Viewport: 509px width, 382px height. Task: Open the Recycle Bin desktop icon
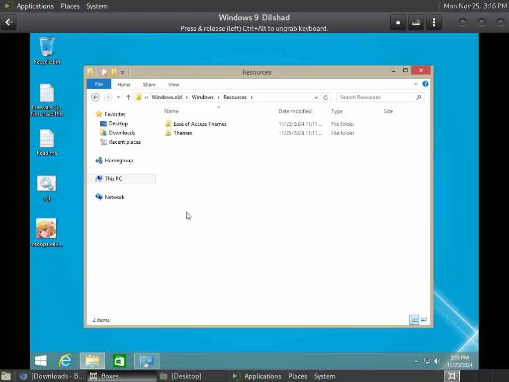pyautogui.click(x=47, y=50)
